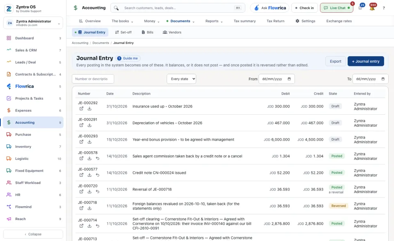
Task: Open the From date calendar picker
Action: 289,79
